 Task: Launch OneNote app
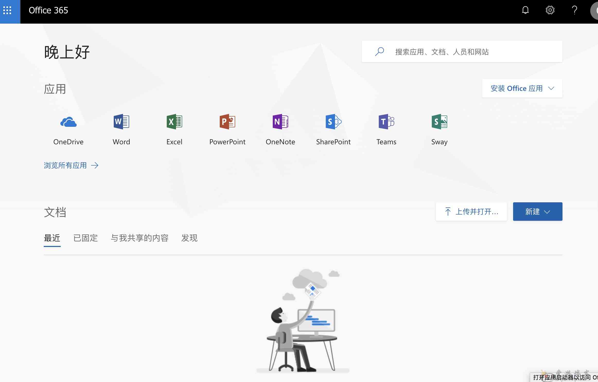(x=280, y=130)
